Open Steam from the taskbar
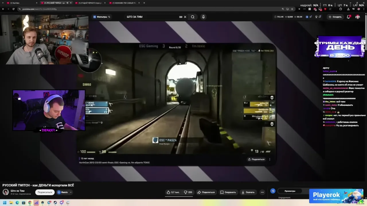The image size is (367, 206). (55, 203)
